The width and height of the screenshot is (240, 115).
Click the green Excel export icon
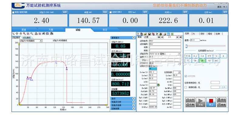[x=172, y=34]
